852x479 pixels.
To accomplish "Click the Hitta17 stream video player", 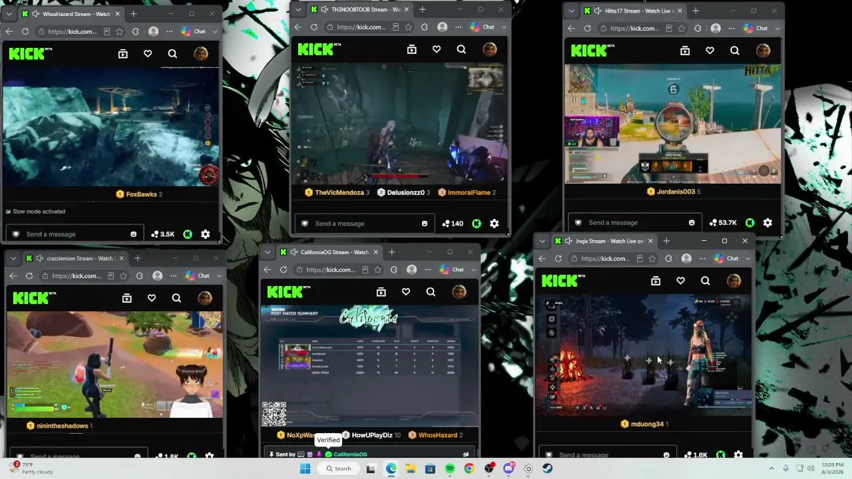I will 673,123.
